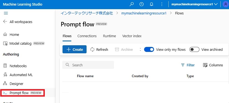Click the Home house icon

pos(5,34)
